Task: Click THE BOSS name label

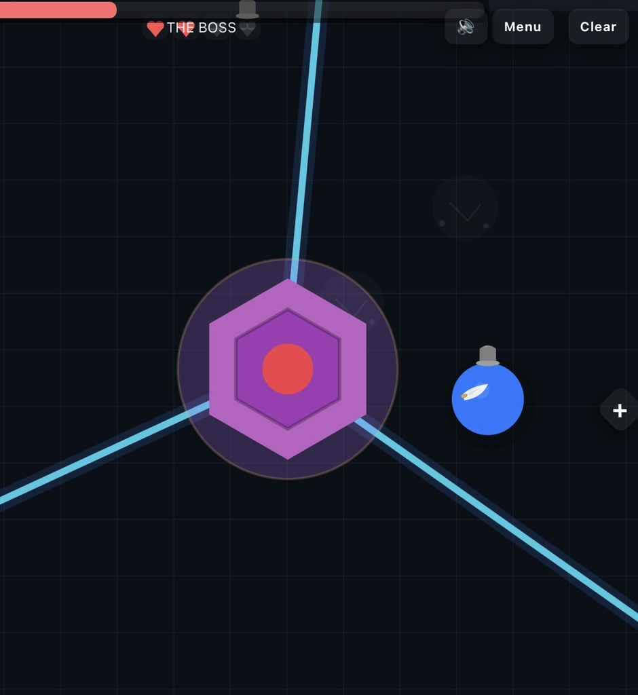Action: point(202,27)
